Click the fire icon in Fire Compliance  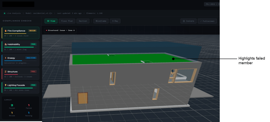pyautogui.click(x=6, y=31)
